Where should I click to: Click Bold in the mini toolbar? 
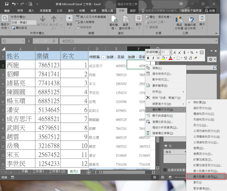(148, 58)
